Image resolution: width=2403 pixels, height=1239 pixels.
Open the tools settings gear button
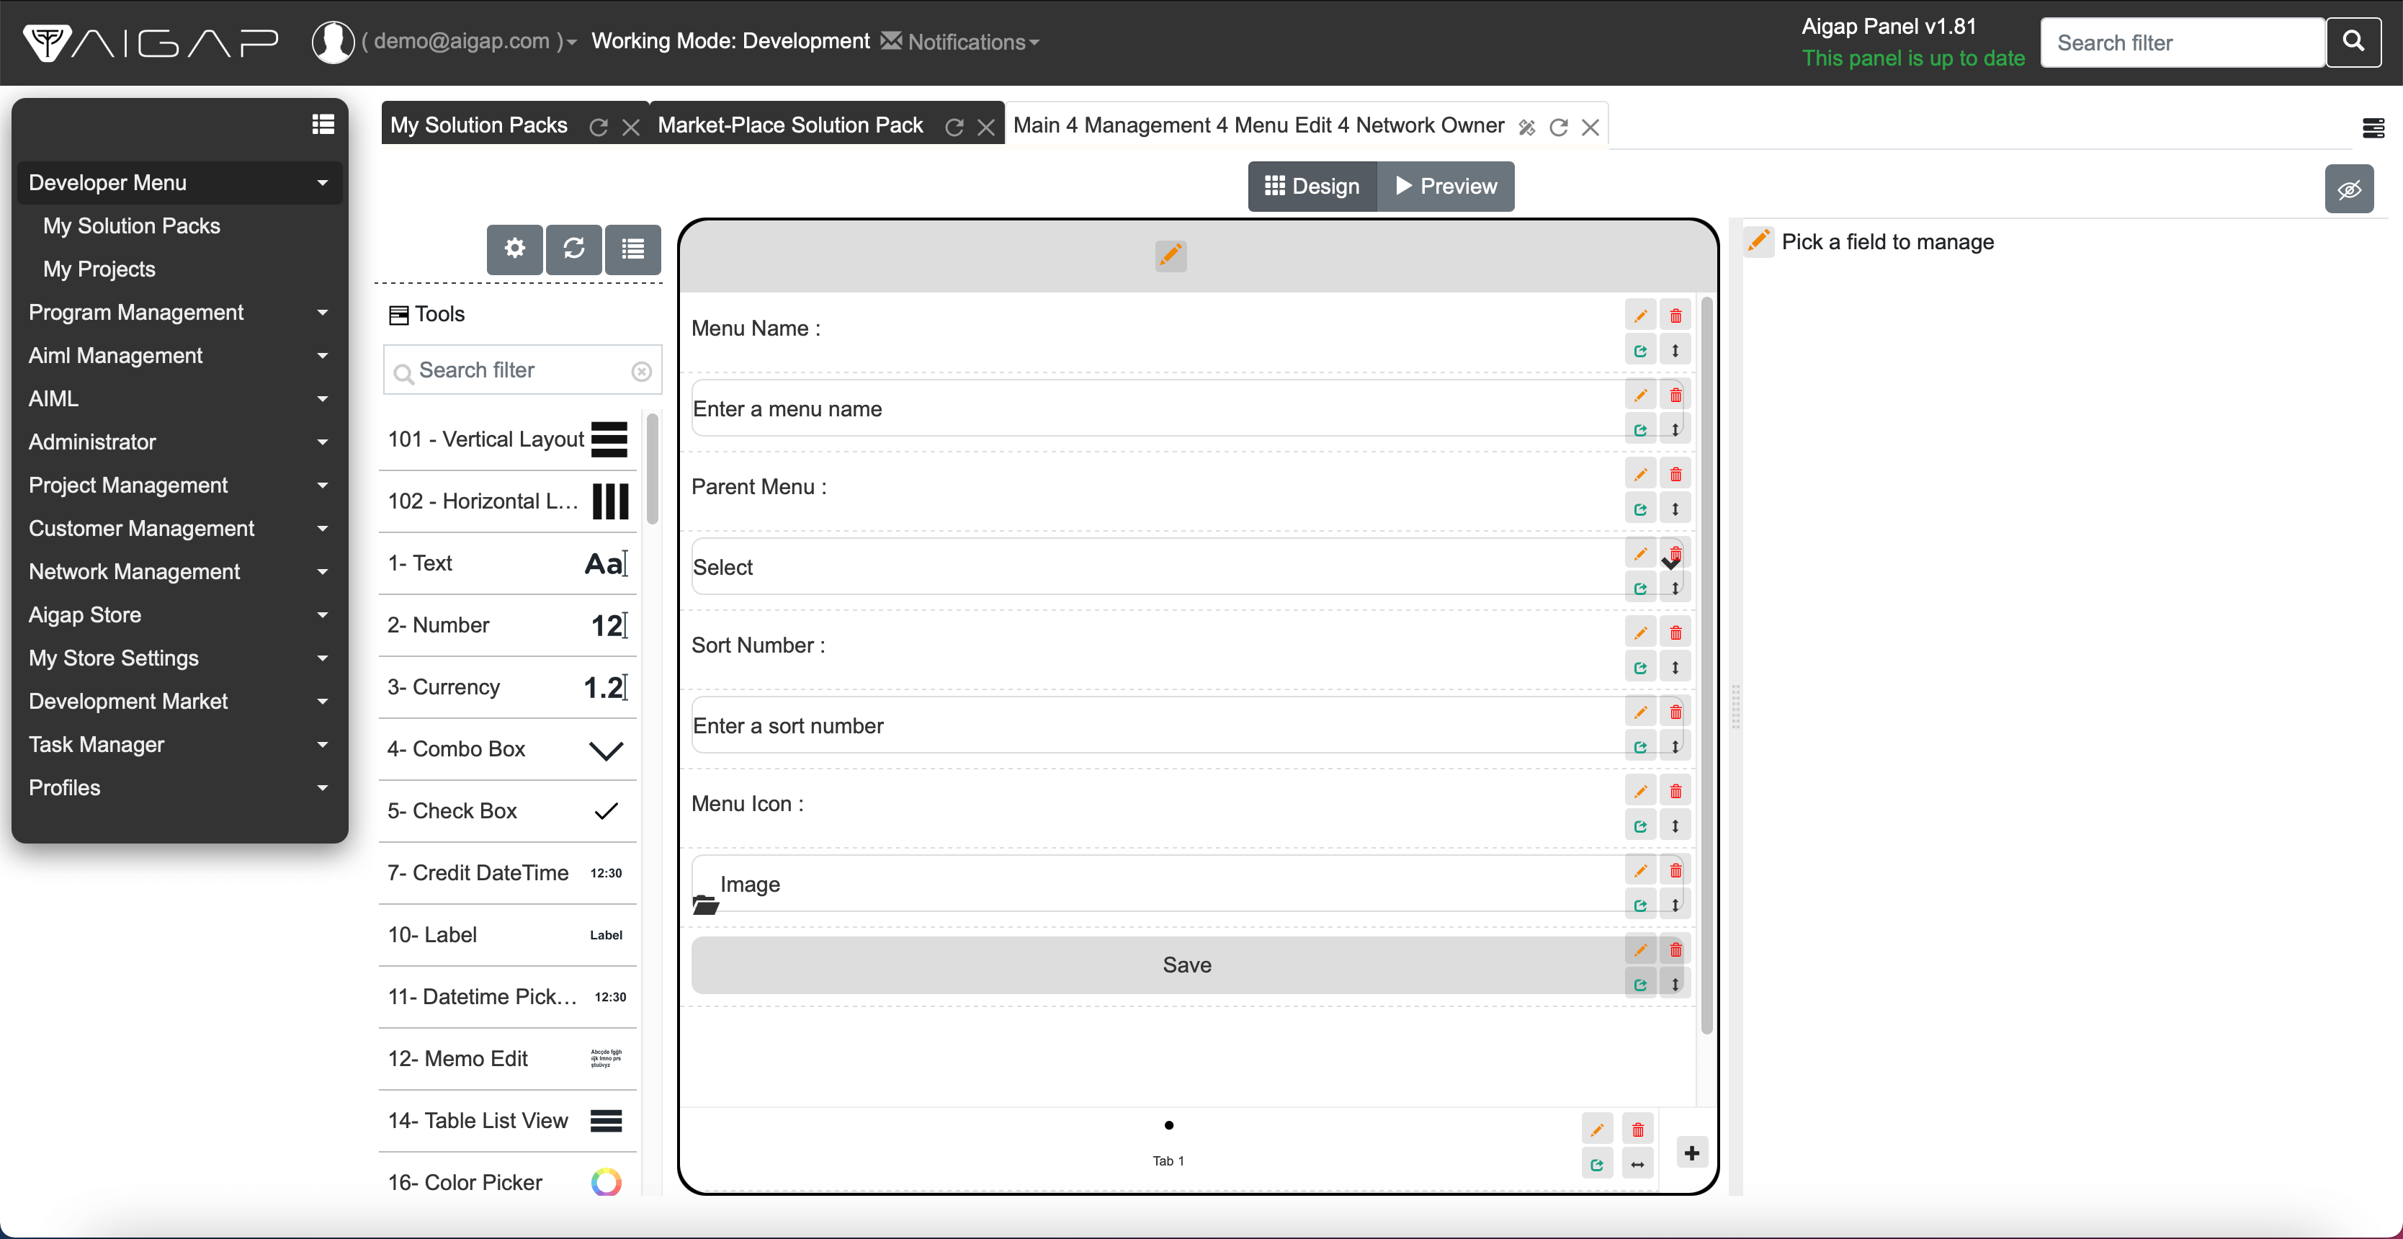(x=514, y=249)
